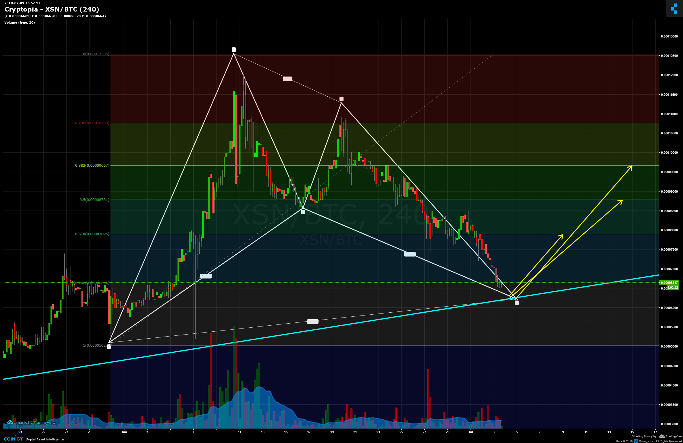
Task: Click the 'Charting library by' credit text
Action: coord(644,436)
